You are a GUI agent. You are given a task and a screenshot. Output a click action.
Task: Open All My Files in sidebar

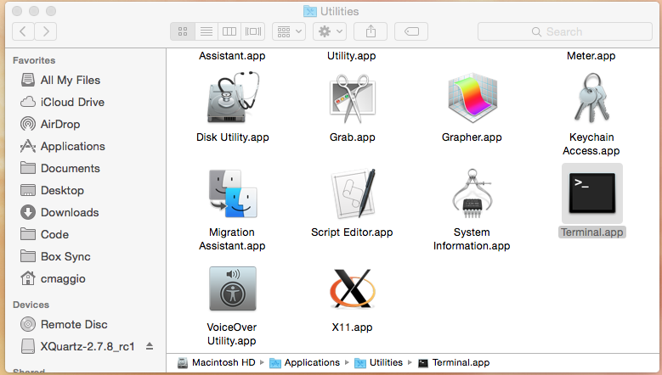coord(60,80)
